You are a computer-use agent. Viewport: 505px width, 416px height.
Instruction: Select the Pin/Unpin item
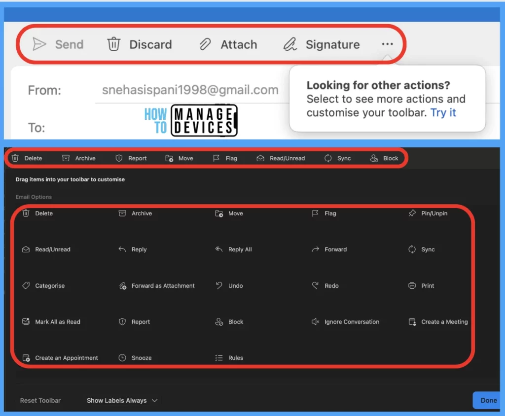tap(428, 213)
